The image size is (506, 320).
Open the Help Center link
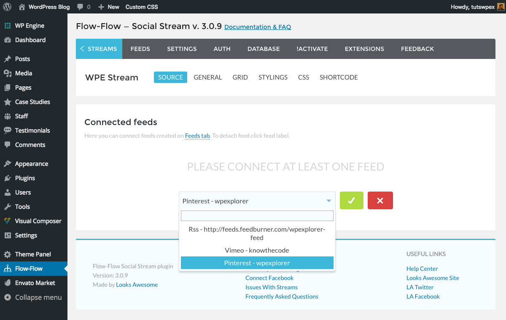[422, 269]
